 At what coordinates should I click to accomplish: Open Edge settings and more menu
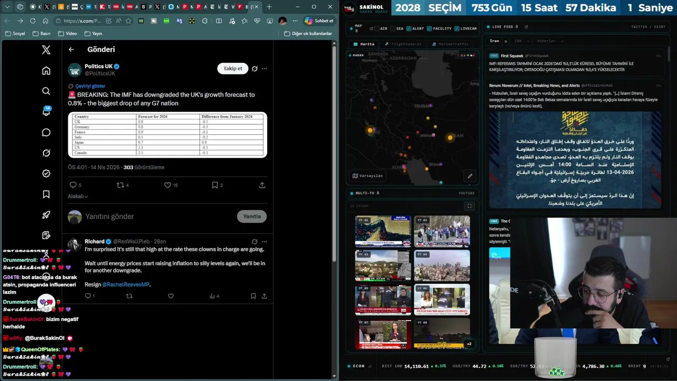point(296,21)
